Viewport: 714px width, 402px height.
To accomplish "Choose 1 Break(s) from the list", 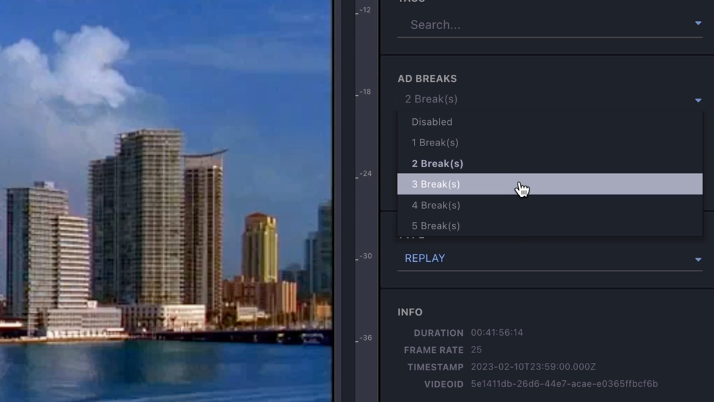I will pos(549,143).
